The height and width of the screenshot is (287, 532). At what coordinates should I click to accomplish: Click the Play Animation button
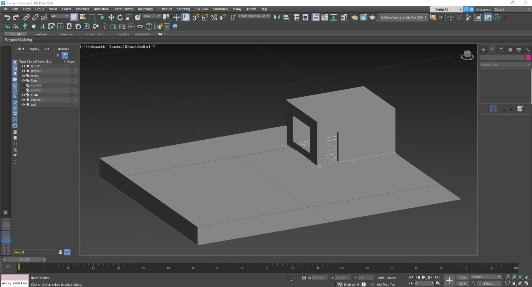tap(424, 277)
